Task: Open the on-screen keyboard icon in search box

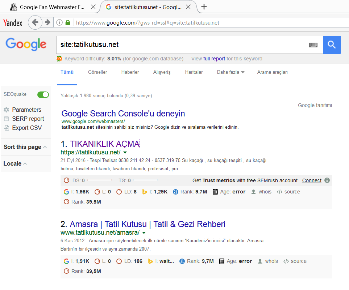Action: click(x=313, y=45)
